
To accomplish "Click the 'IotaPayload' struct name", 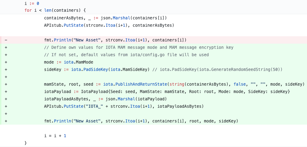I will coord(94,92).
